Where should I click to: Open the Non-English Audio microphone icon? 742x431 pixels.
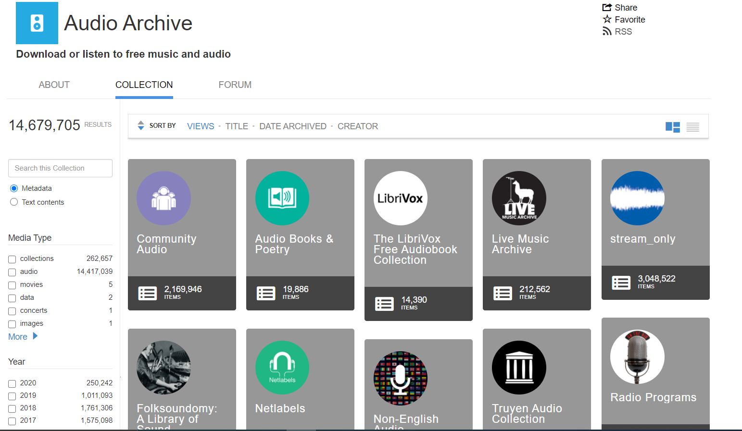[401, 378]
